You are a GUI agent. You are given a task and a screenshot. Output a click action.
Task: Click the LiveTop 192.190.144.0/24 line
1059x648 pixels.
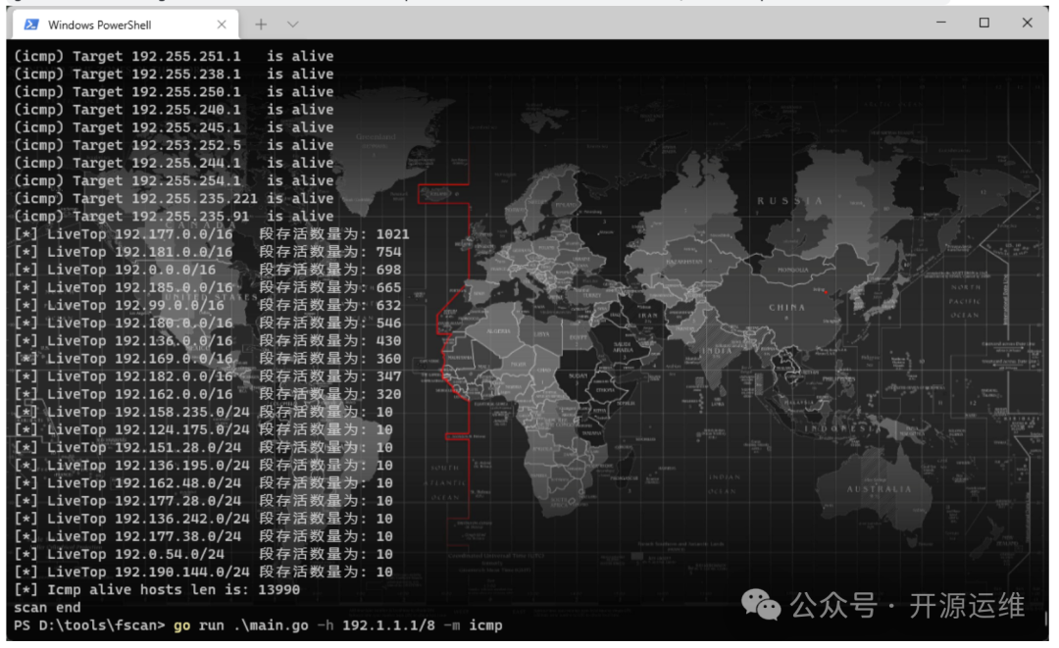203,572
